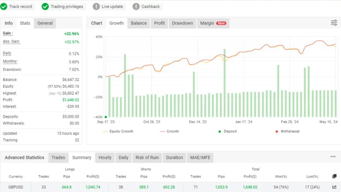The image size is (341, 192).
Task: Open Advanced Statistics three-dot menu
Action: click(333, 157)
